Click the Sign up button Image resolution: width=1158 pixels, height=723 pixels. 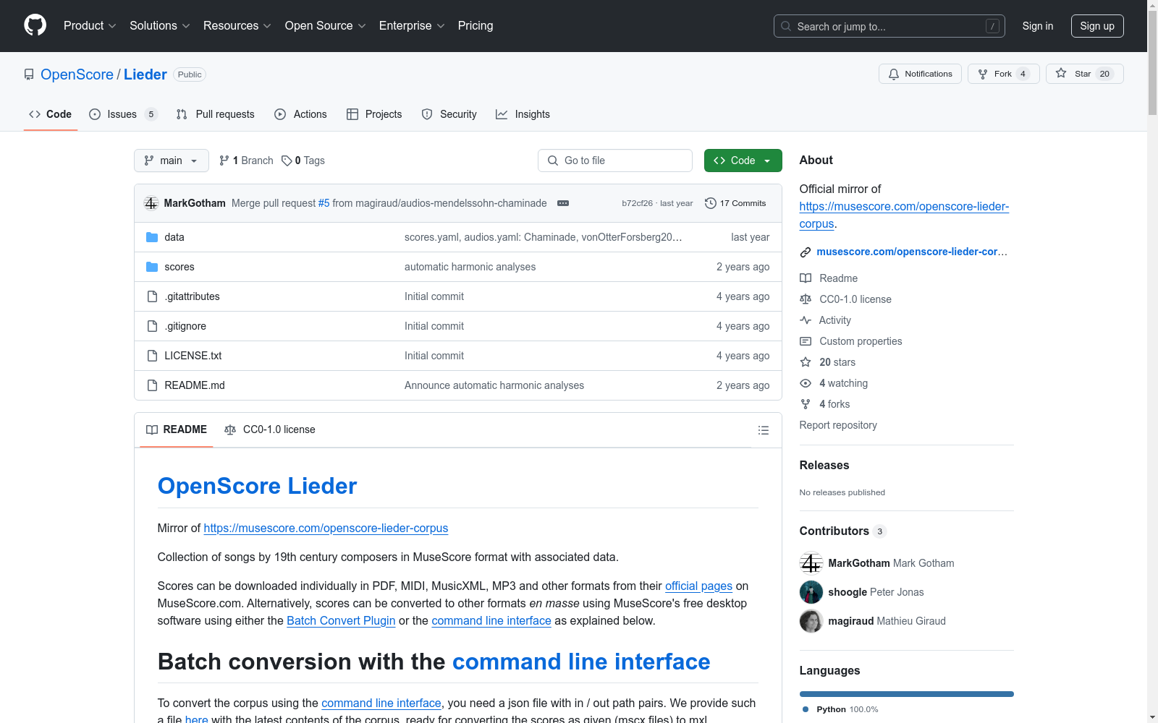(x=1097, y=26)
